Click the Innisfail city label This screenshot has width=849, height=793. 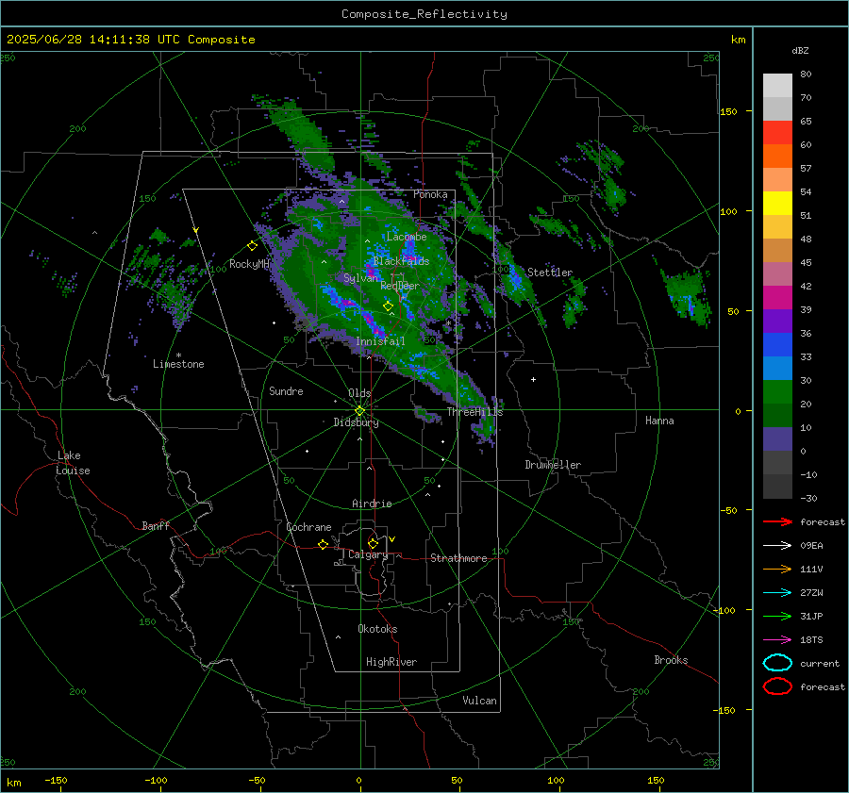click(380, 341)
